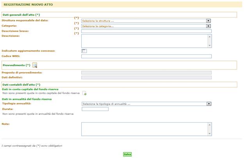The image size is (244, 158).
Task: Click the Descrizione breve text field
Action: 146,31
